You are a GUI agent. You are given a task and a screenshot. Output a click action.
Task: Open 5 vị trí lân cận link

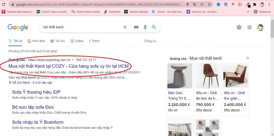42,83
